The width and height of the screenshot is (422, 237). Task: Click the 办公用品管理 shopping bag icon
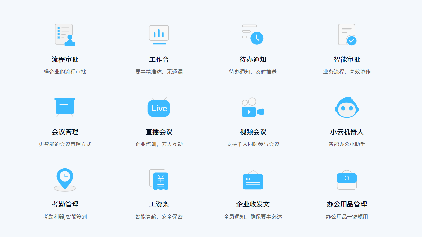point(347,180)
